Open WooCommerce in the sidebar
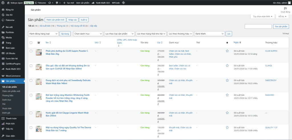 (x=13, y=76)
